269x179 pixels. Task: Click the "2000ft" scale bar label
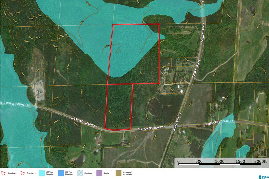(x=260, y=161)
